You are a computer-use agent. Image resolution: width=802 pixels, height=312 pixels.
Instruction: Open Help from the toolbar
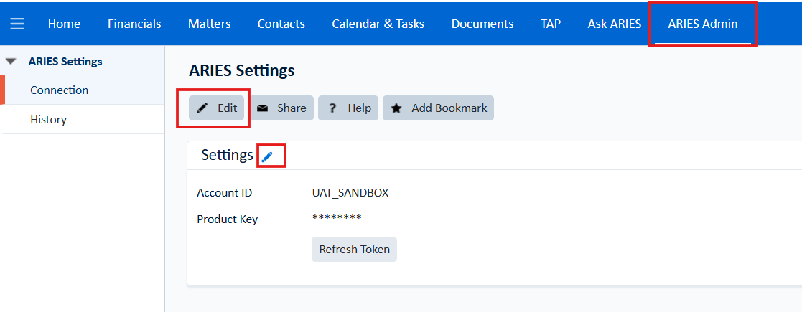(x=348, y=108)
